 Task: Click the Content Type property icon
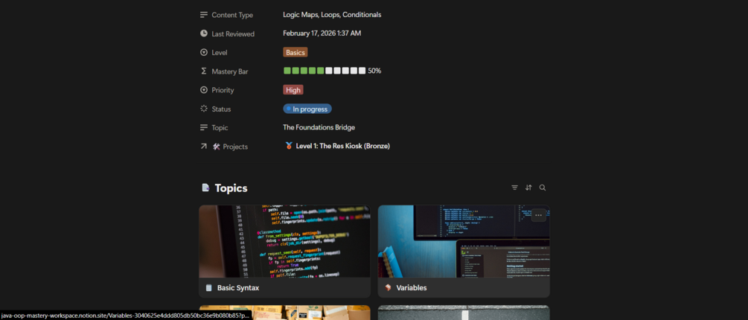click(x=204, y=15)
